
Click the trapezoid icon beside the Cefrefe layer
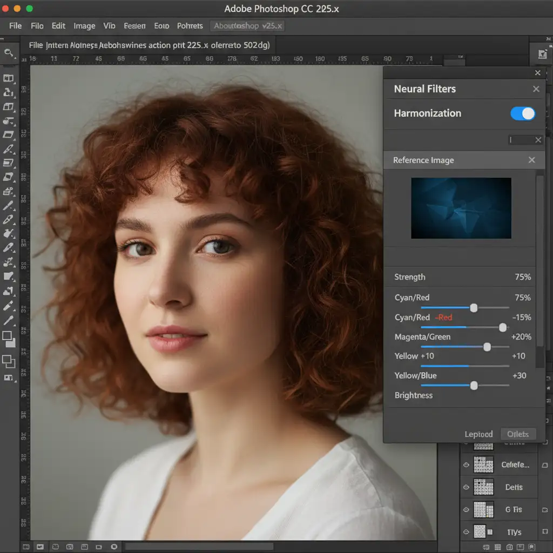coord(544,464)
